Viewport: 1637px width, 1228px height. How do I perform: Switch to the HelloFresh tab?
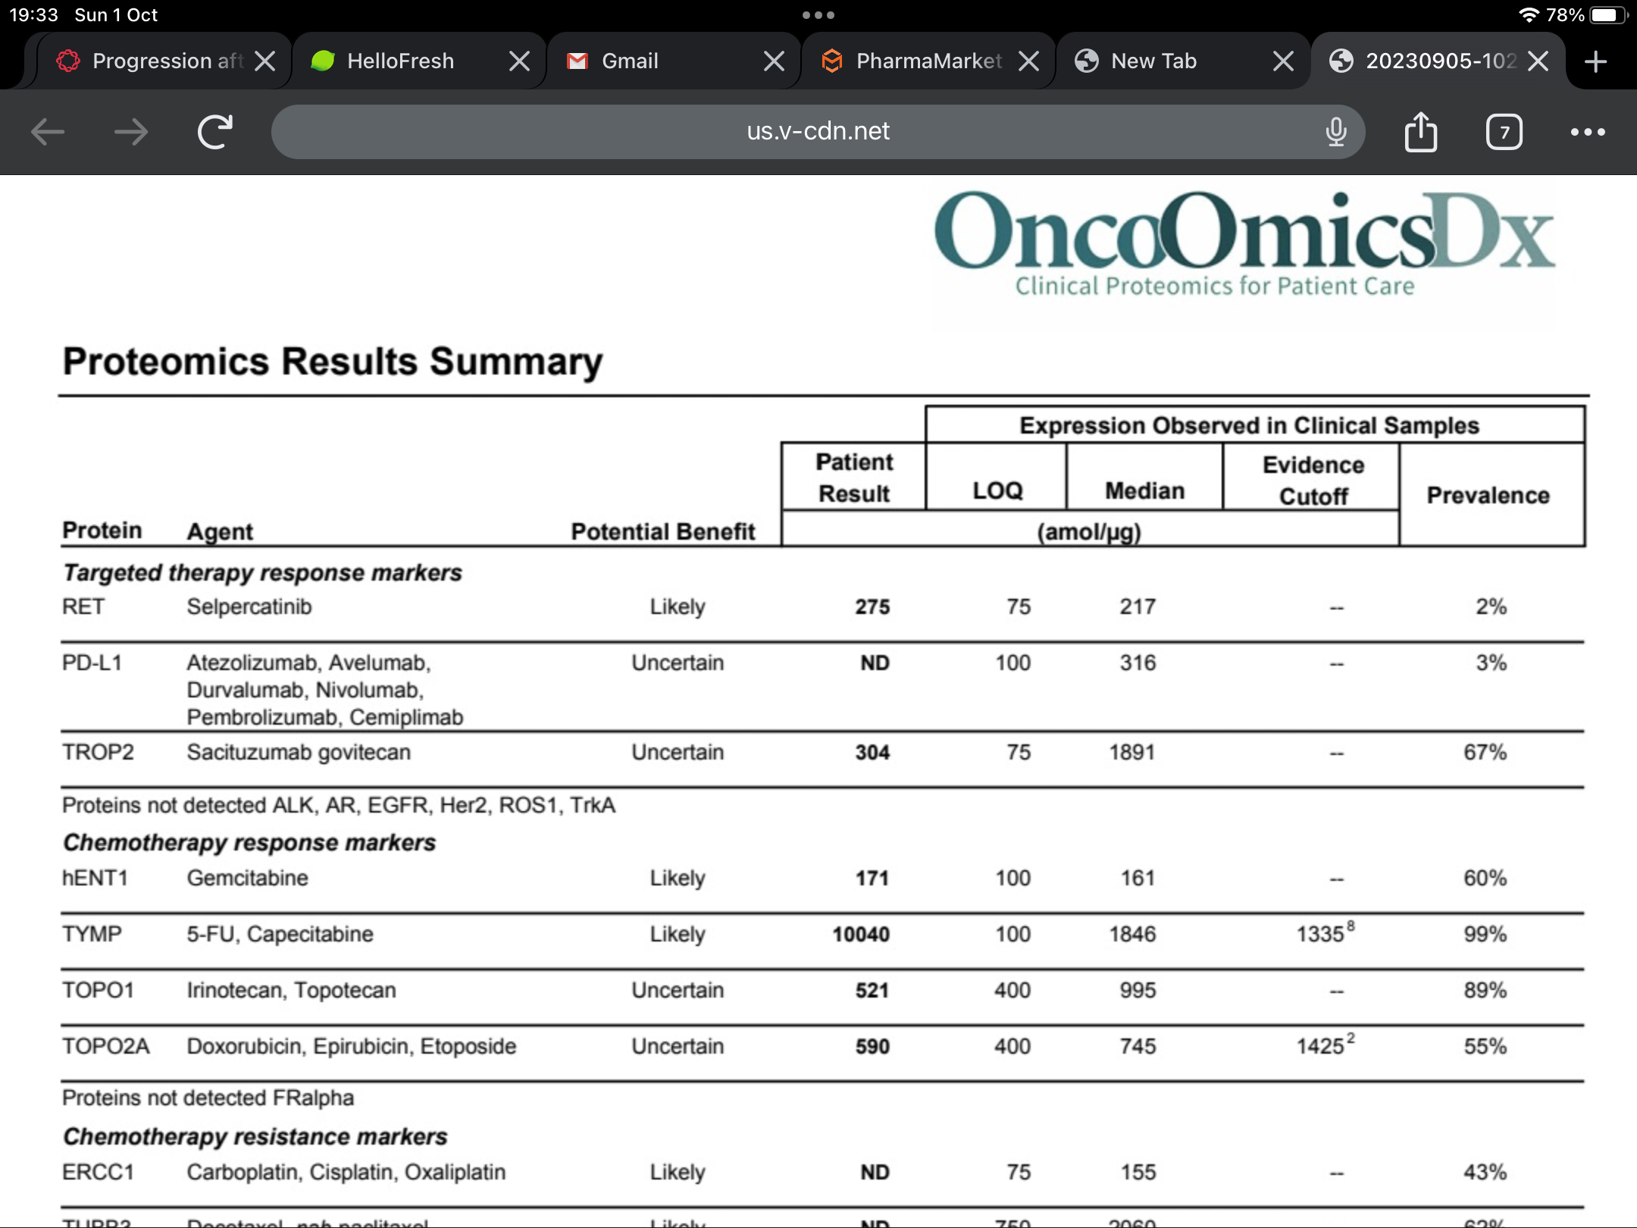(x=401, y=61)
